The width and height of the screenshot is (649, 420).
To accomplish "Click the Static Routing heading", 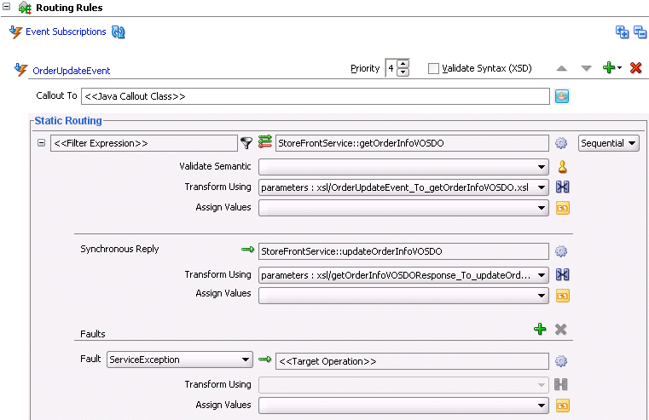I will click(x=68, y=121).
